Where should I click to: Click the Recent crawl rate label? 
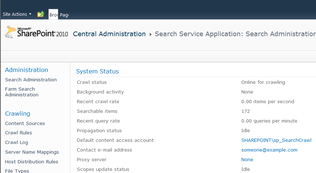click(98, 101)
